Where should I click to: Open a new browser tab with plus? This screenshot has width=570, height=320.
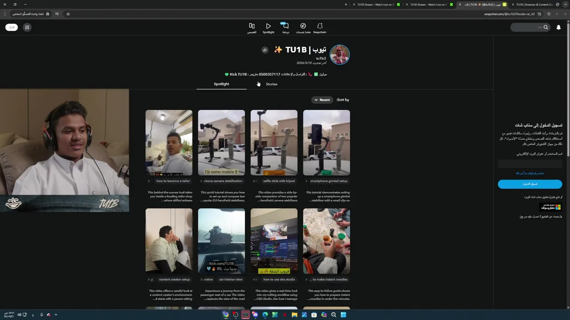(346, 4)
